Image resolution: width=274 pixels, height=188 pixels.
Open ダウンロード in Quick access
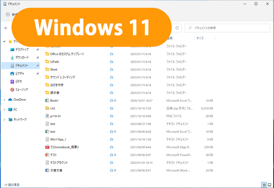point(22,58)
